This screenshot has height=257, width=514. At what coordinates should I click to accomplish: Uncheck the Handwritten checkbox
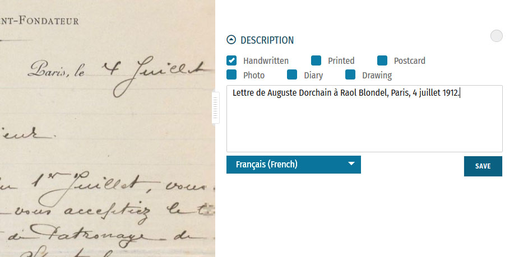231,60
